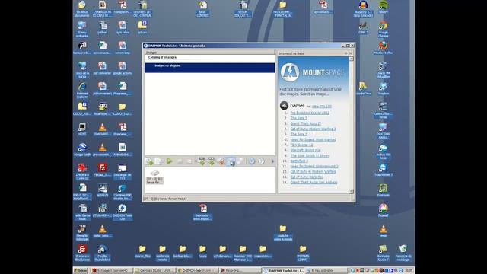Expand the toolbar overflow arrow
The image size is (487, 274).
click(x=273, y=161)
